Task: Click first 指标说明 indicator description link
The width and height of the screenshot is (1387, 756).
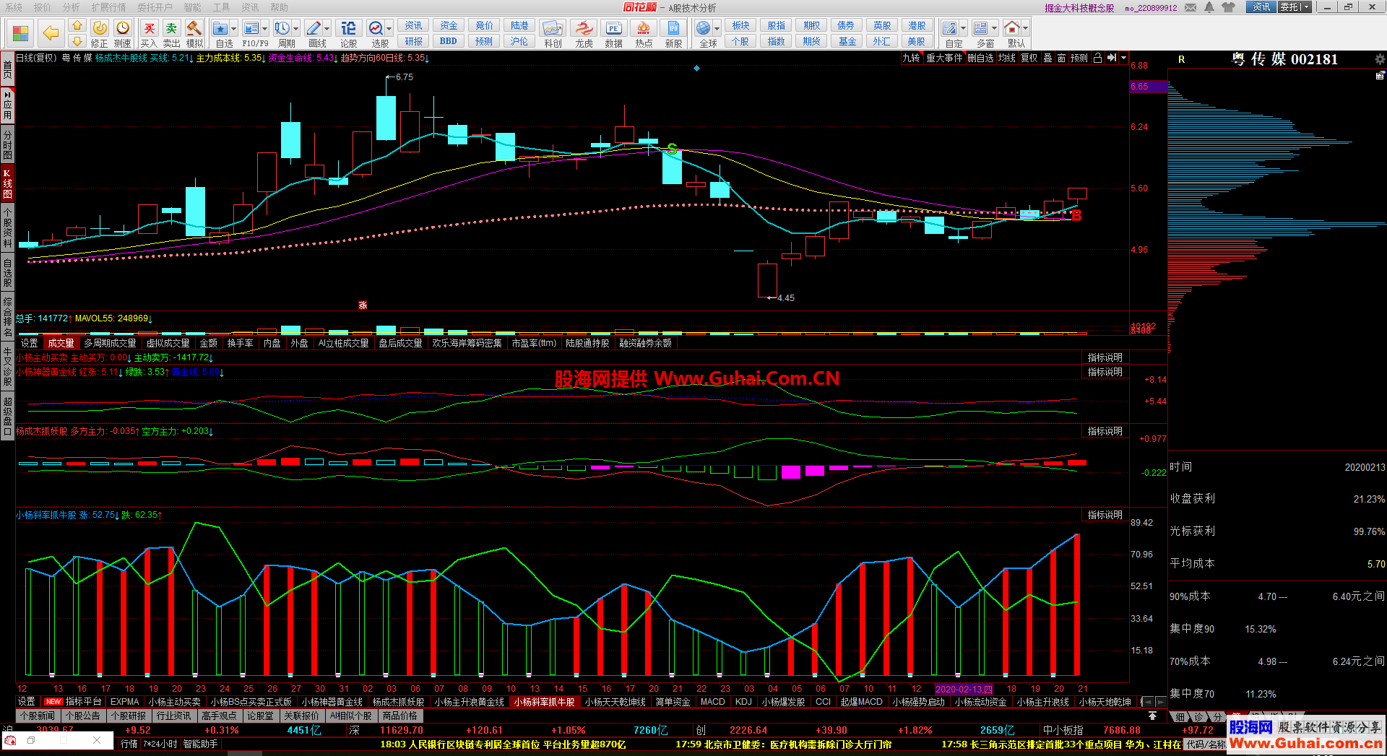Action: point(1105,357)
